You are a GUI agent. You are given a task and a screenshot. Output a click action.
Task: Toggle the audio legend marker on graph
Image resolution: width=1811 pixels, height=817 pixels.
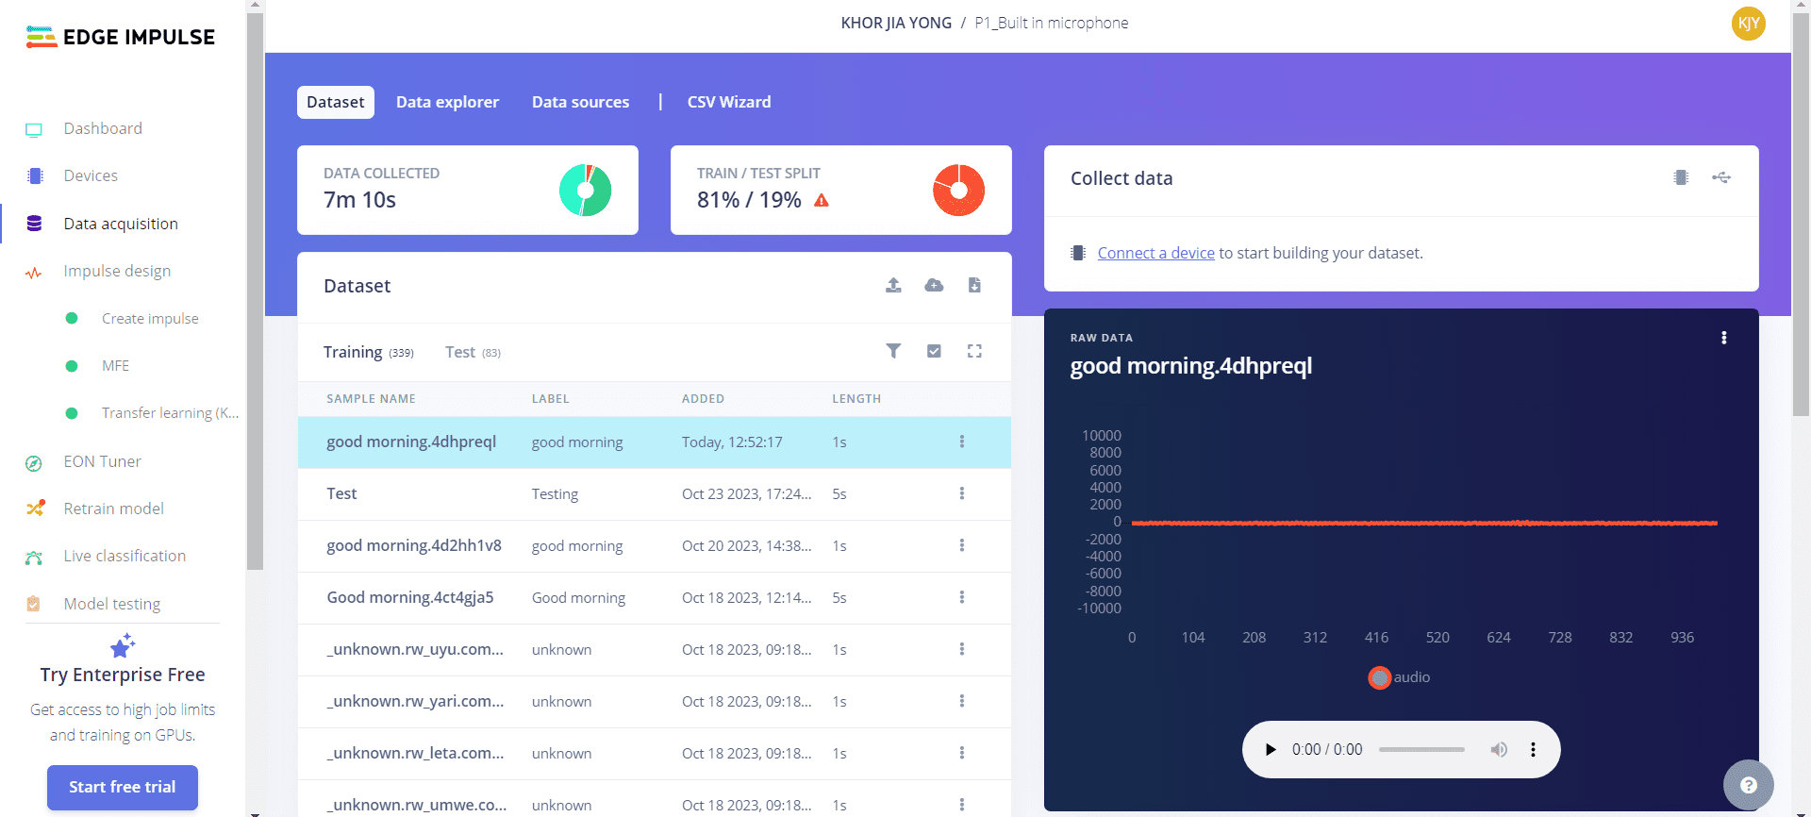1379,677
